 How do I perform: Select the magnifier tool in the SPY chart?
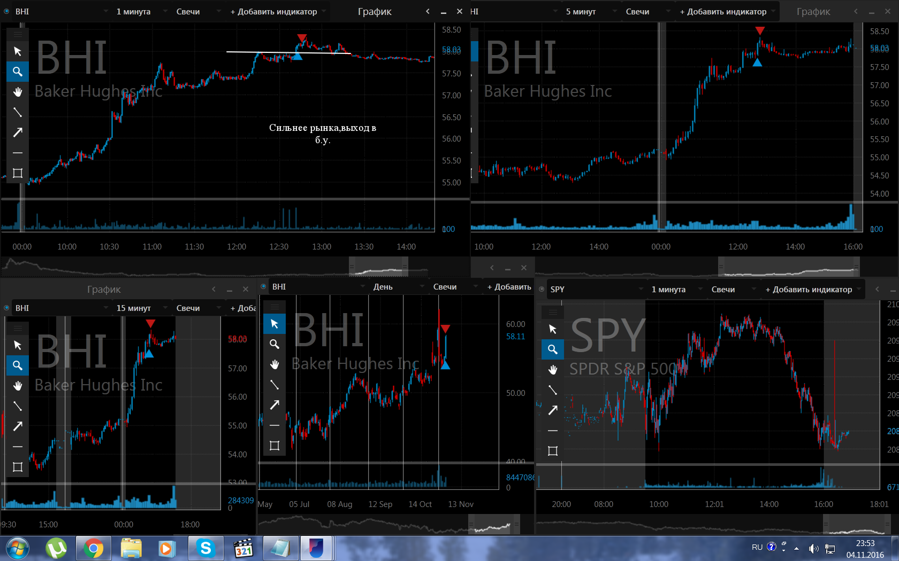pyautogui.click(x=553, y=349)
